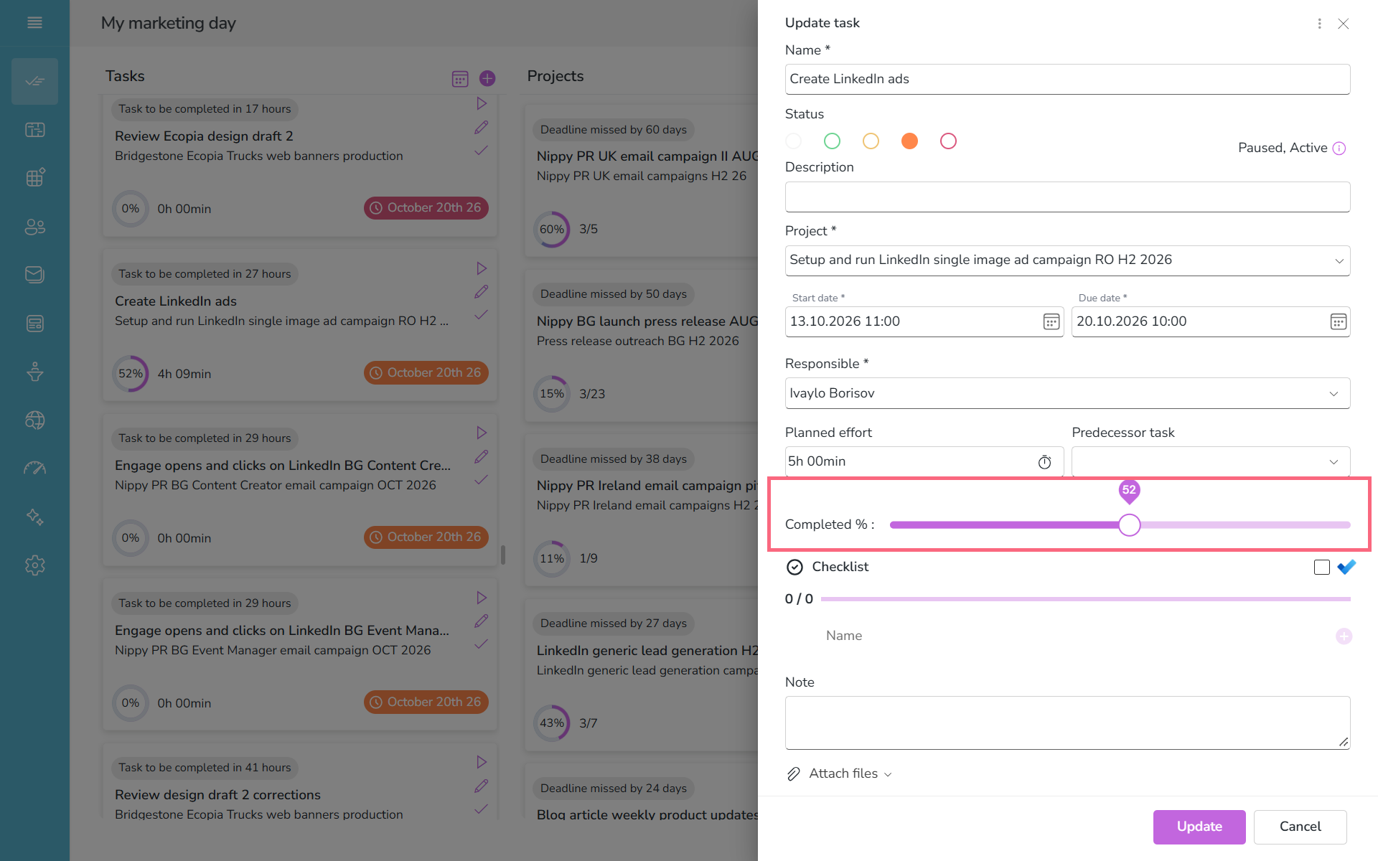Screen dimensions: 1378x861
Task: Click the status info icon
Action: pyautogui.click(x=1339, y=149)
